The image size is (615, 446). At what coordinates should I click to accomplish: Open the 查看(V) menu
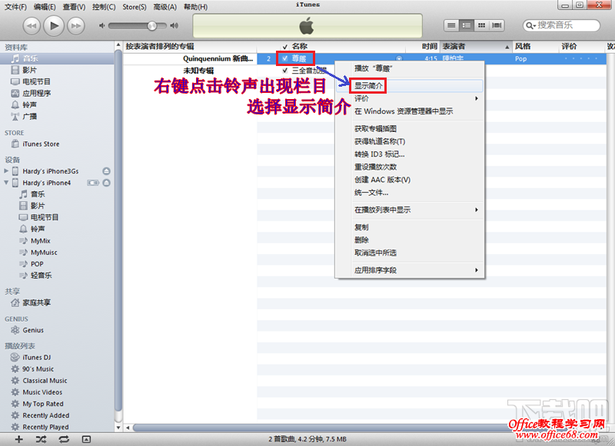pyautogui.click(x=74, y=7)
